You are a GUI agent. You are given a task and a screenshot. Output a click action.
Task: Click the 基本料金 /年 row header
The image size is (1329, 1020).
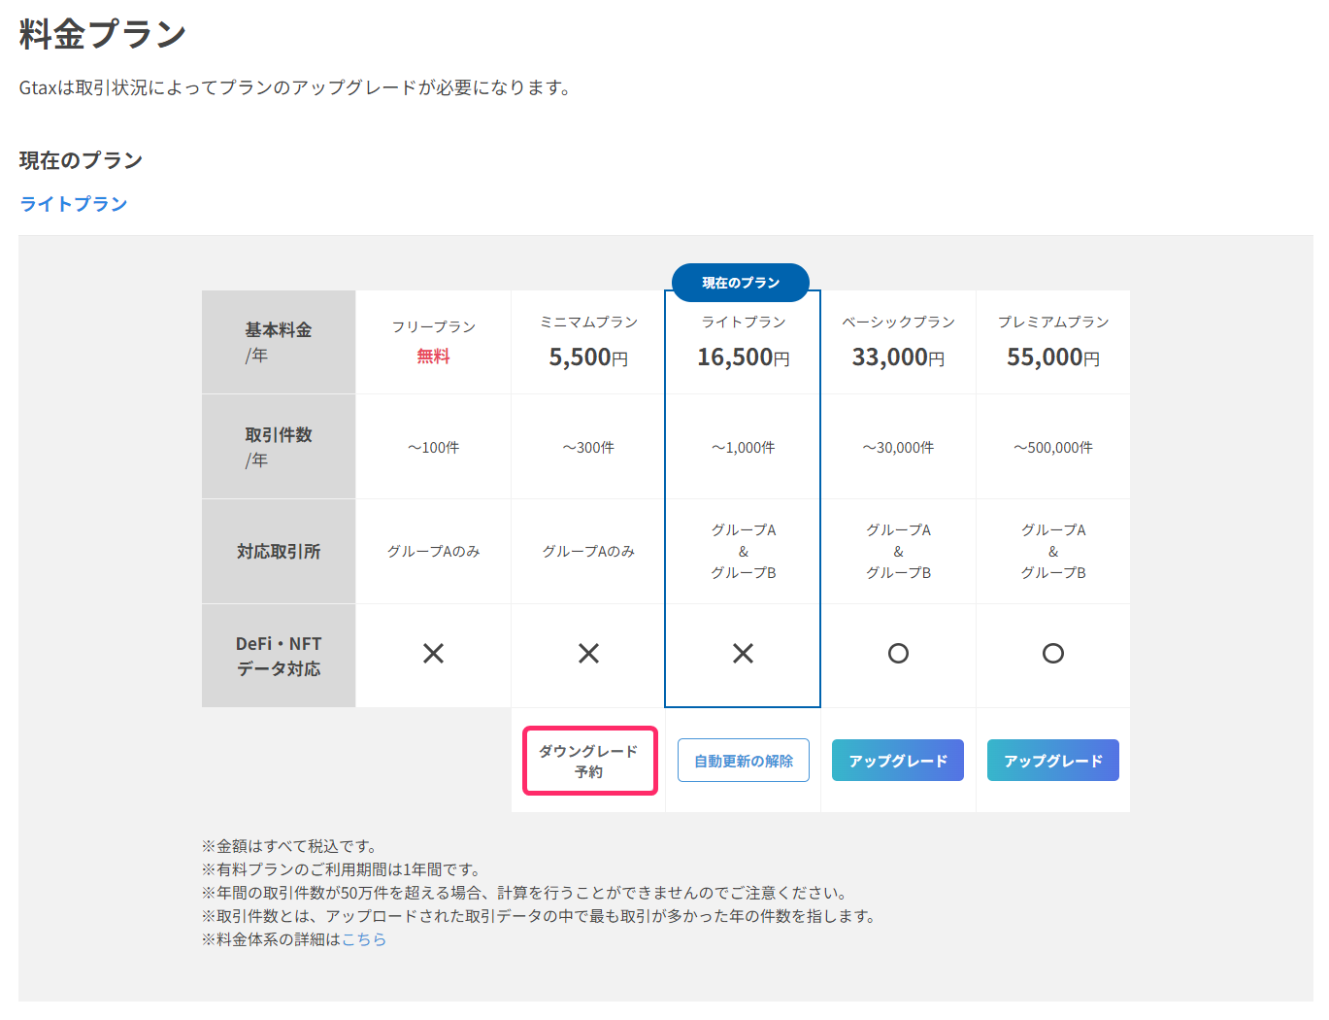pos(279,342)
